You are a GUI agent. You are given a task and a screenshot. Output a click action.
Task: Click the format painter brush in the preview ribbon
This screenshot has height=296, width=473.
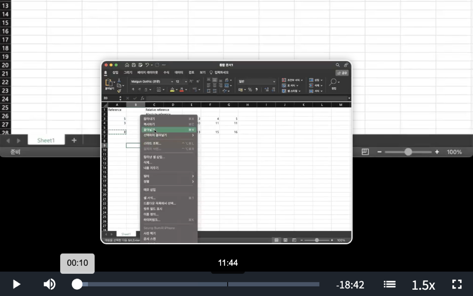[119, 91]
